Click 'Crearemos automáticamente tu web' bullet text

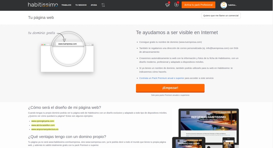coord(189,60)
